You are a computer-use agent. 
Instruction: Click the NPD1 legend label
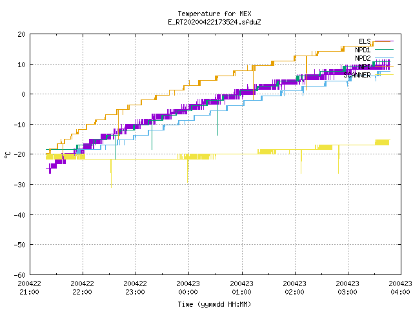tap(363, 50)
